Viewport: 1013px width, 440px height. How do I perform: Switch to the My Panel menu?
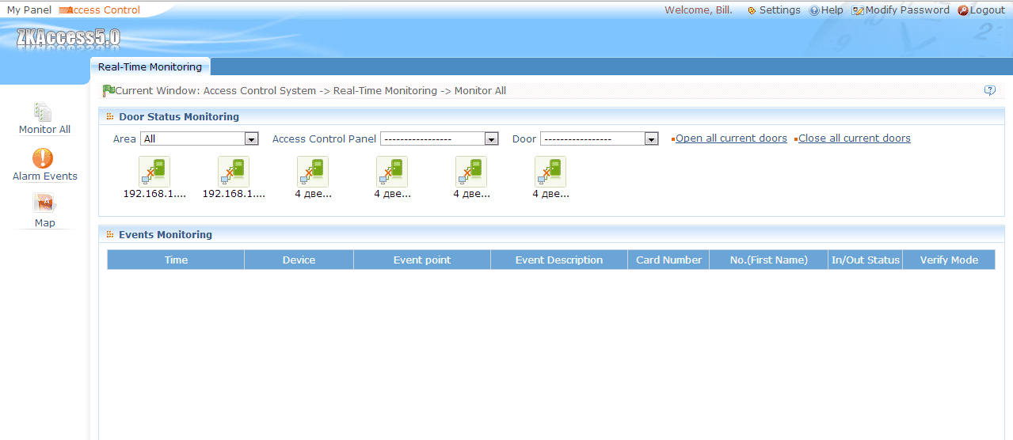(x=29, y=10)
